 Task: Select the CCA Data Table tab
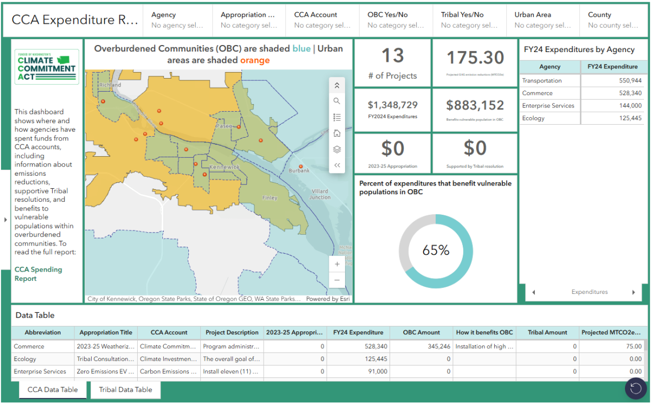(x=53, y=389)
